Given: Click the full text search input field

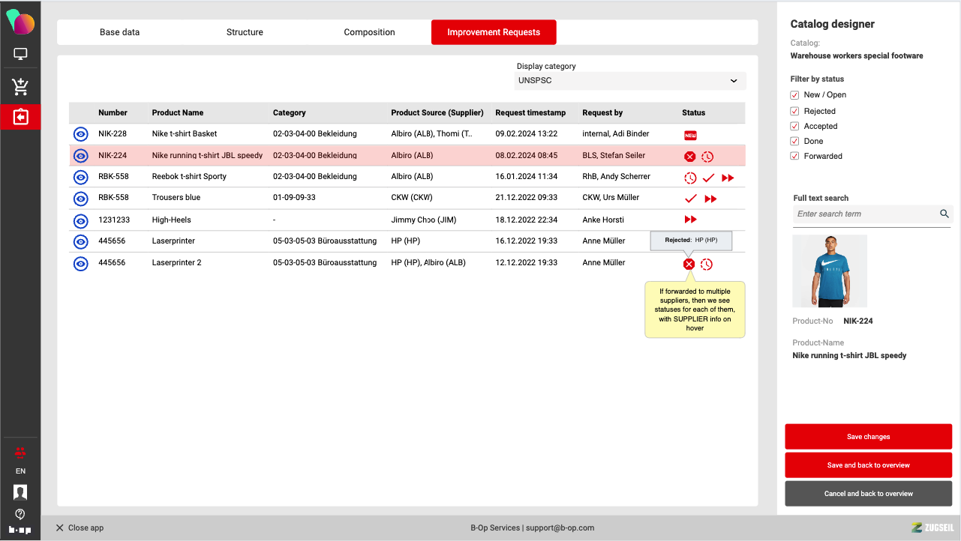Looking at the screenshot, I should pos(865,214).
